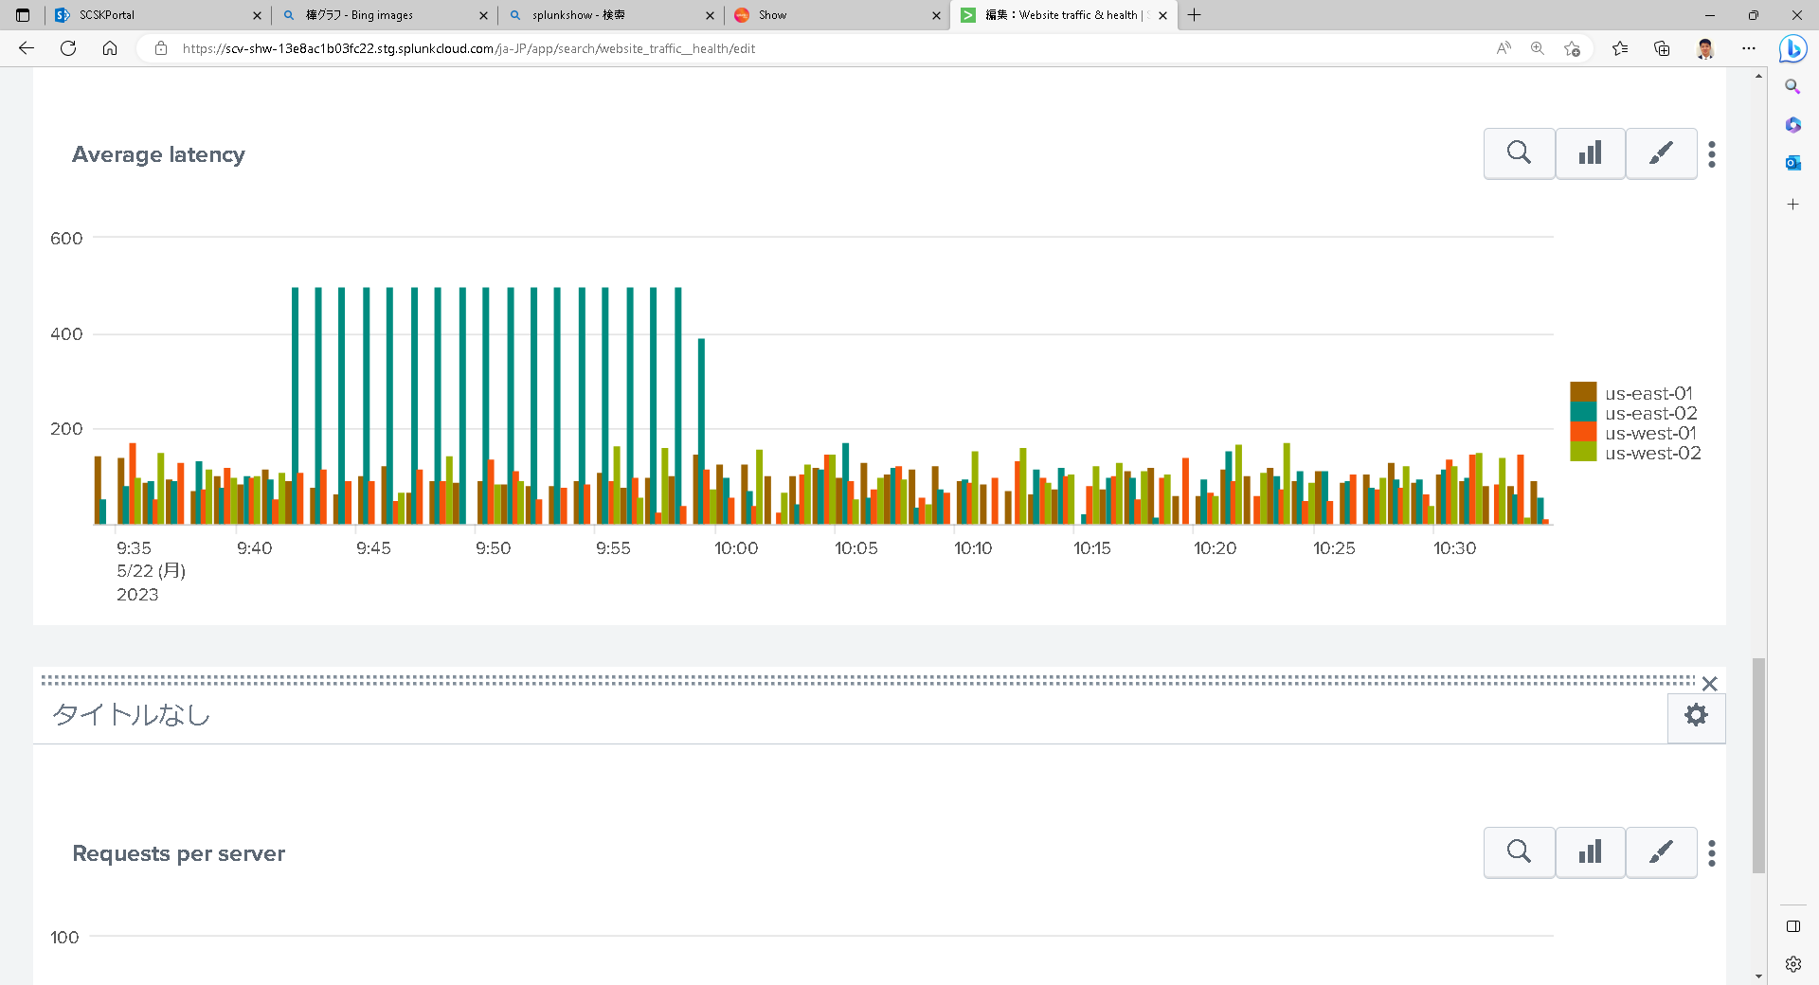
Task: Open search editor for Average latency panel
Action: (1519, 153)
